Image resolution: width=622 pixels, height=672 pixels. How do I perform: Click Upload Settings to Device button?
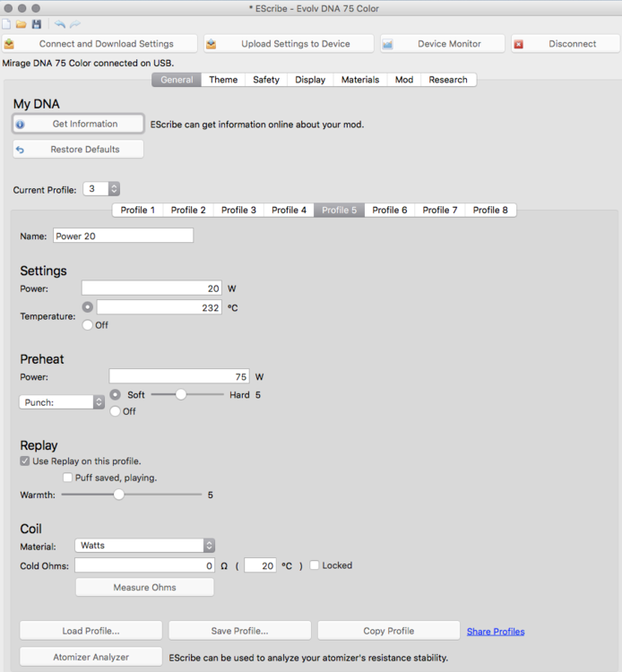pos(289,44)
